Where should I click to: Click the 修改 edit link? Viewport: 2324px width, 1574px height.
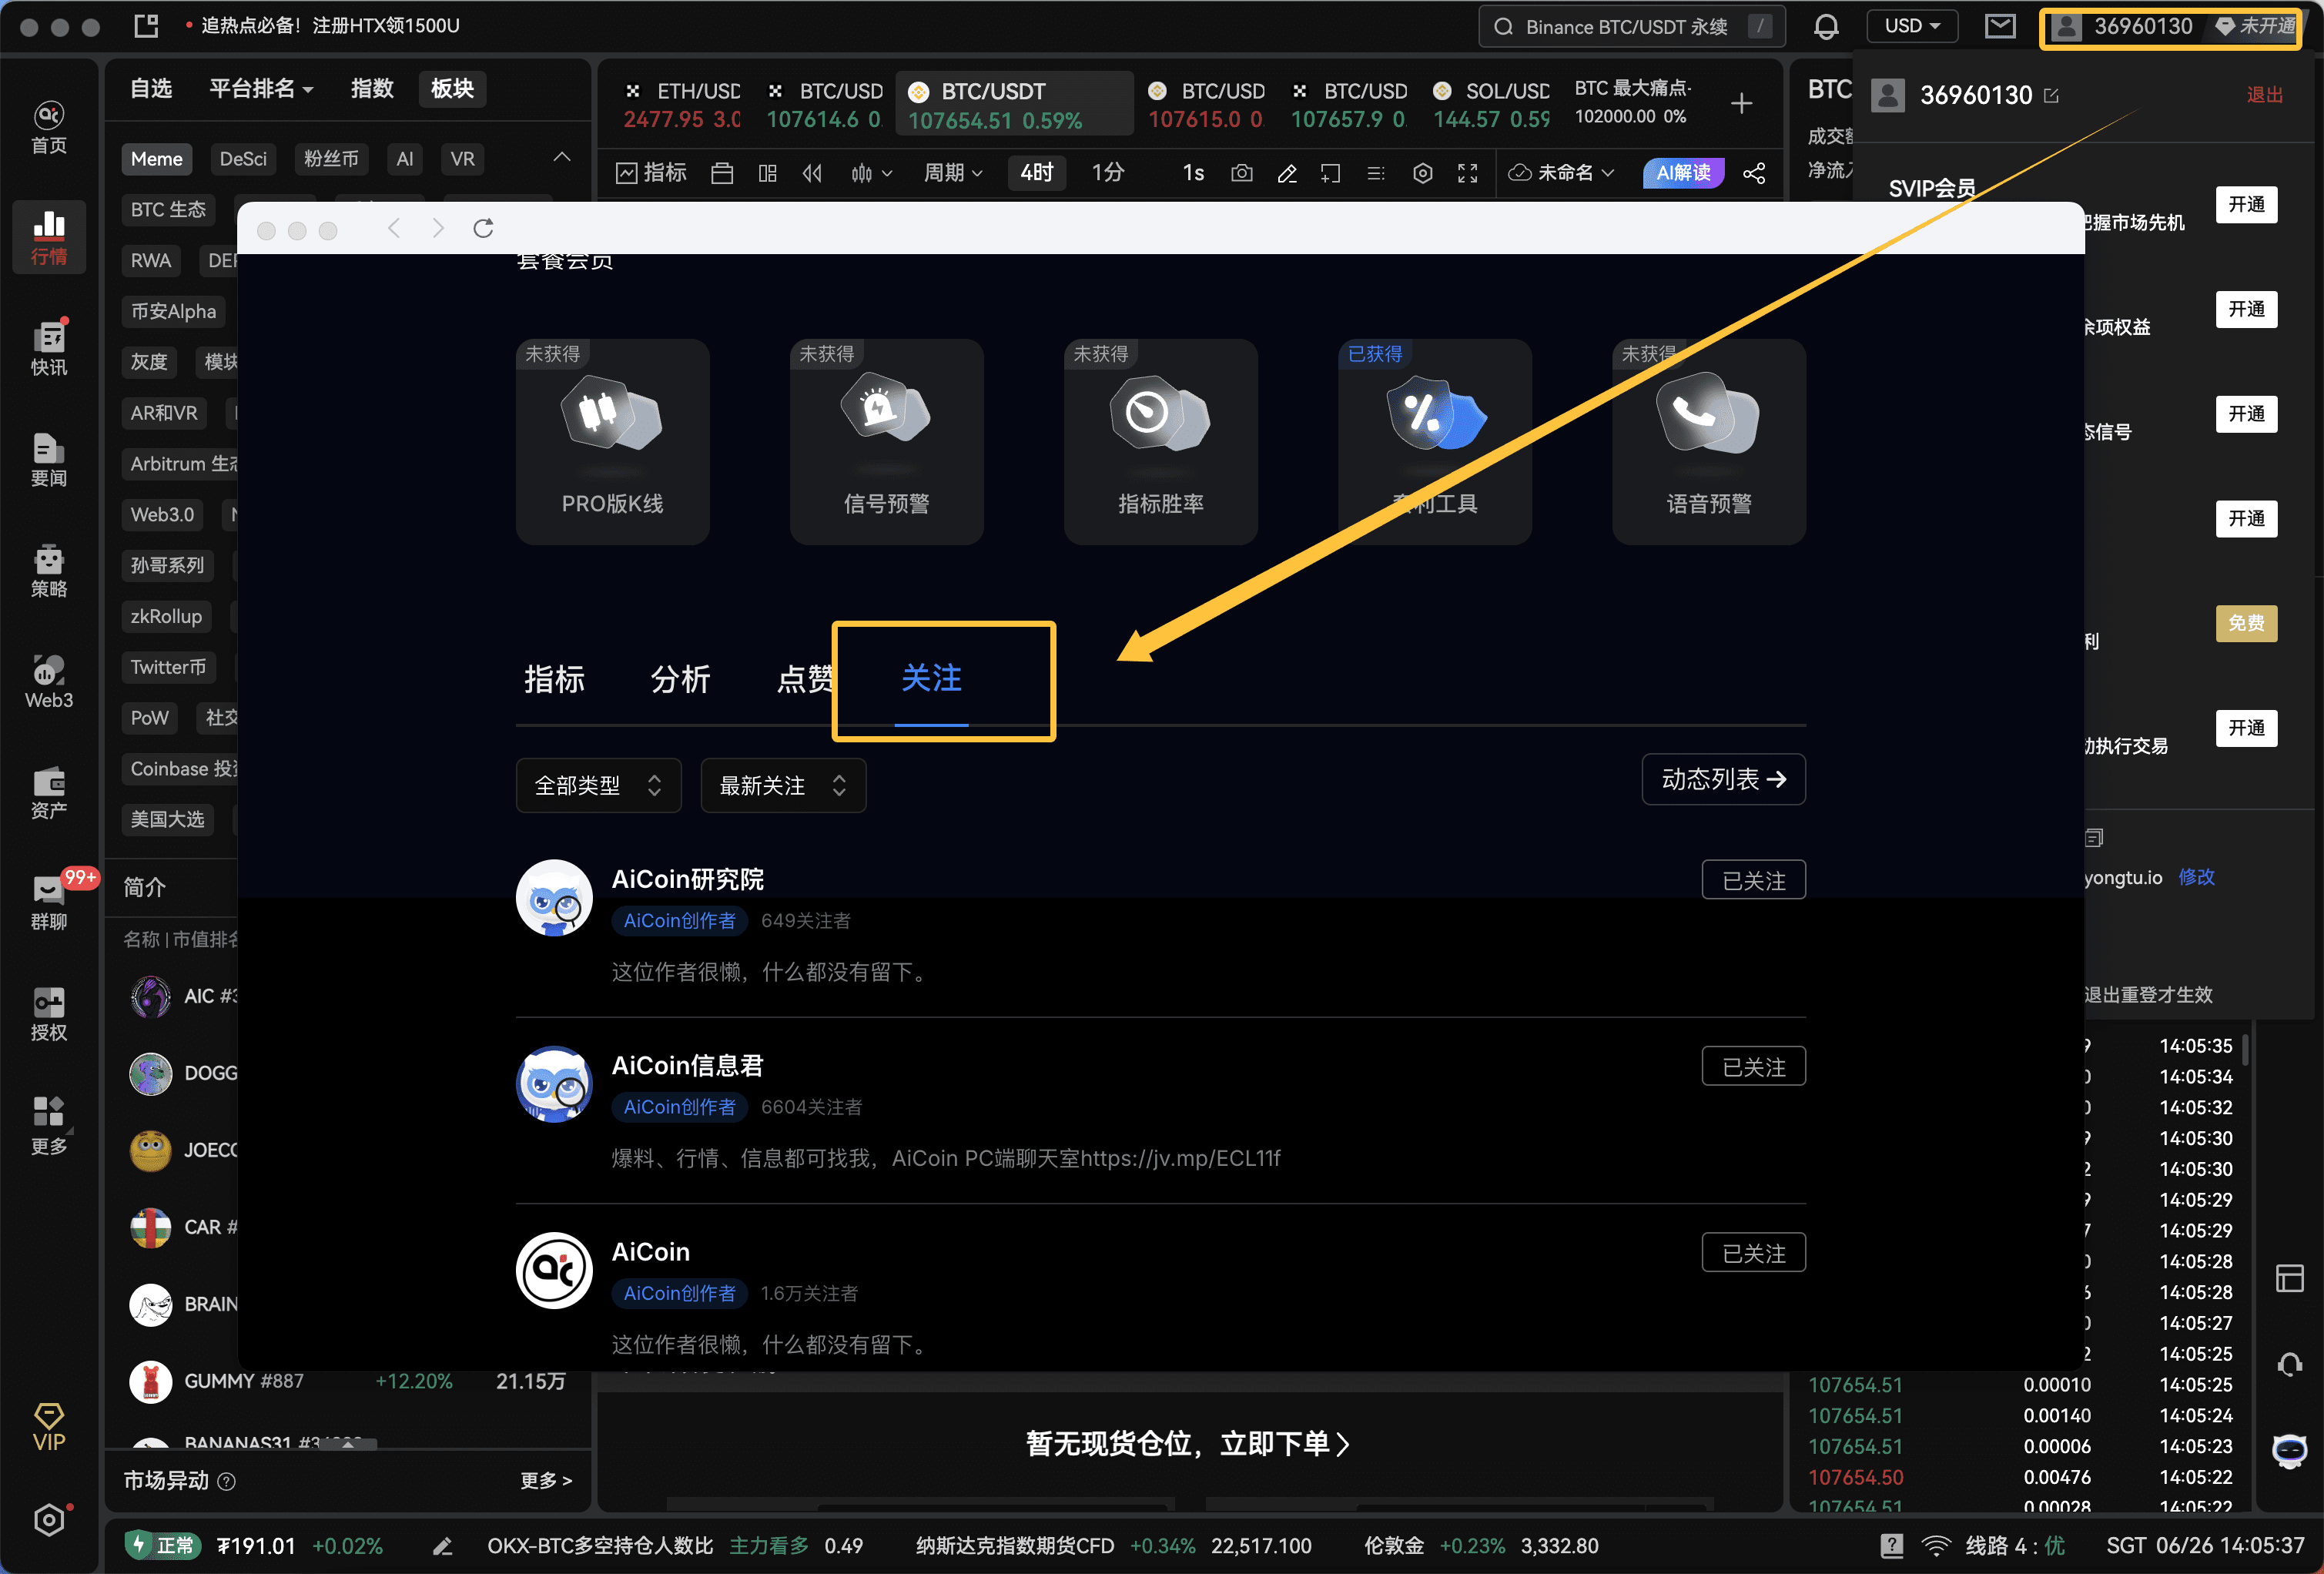[x=2196, y=878]
